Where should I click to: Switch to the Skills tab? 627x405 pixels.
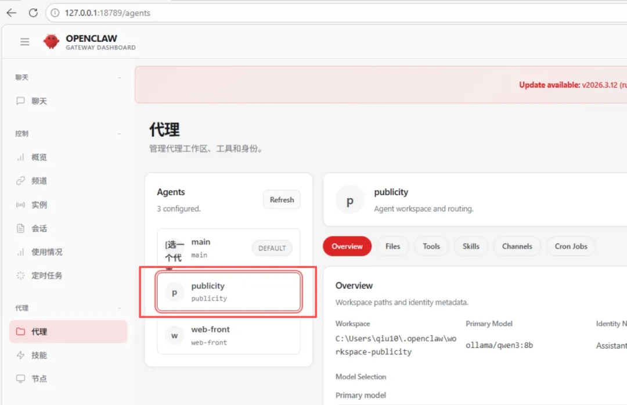pos(471,246)
